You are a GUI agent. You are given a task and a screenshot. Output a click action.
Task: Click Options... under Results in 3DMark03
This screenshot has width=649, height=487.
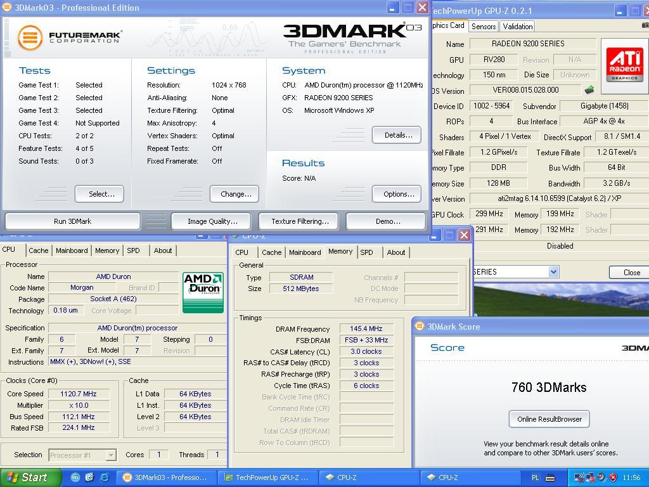tap(397, 194)
